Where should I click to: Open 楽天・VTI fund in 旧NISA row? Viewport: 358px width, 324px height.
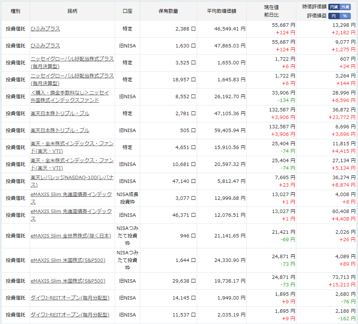tap(72, 164)
